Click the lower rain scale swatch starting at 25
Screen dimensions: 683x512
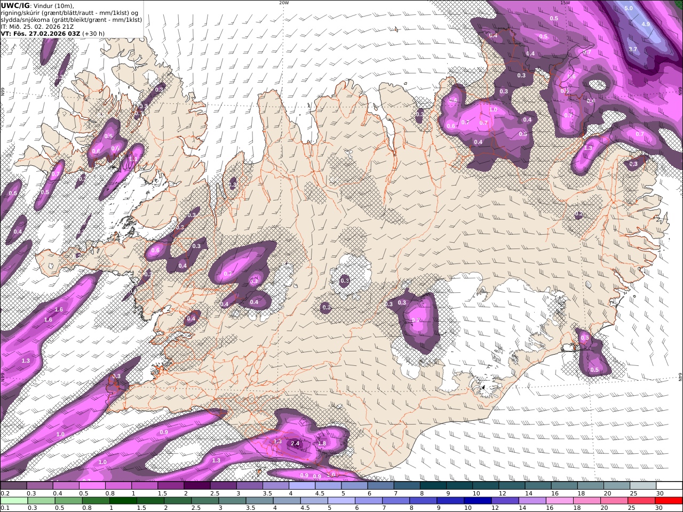(x=641, y=501)
